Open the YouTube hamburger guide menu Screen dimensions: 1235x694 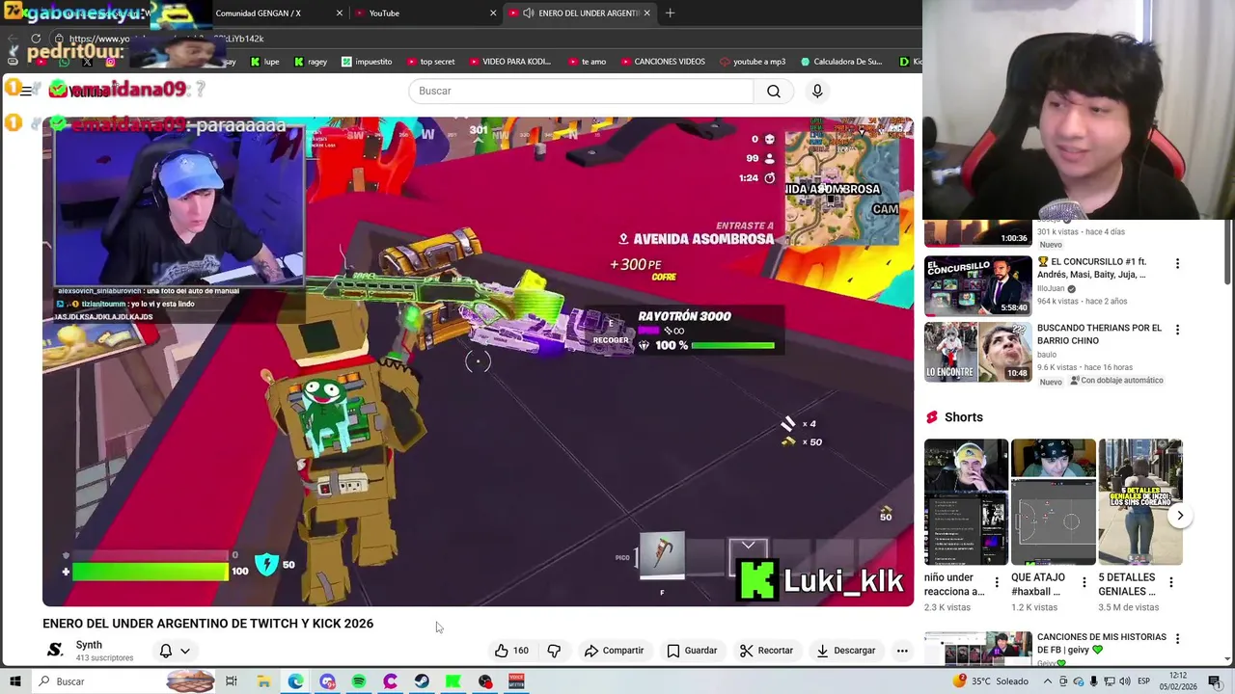[x=26, y=90]
